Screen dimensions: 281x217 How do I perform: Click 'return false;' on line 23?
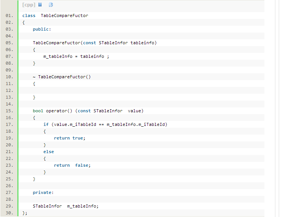pyautogui.click(x=72, y=166)
